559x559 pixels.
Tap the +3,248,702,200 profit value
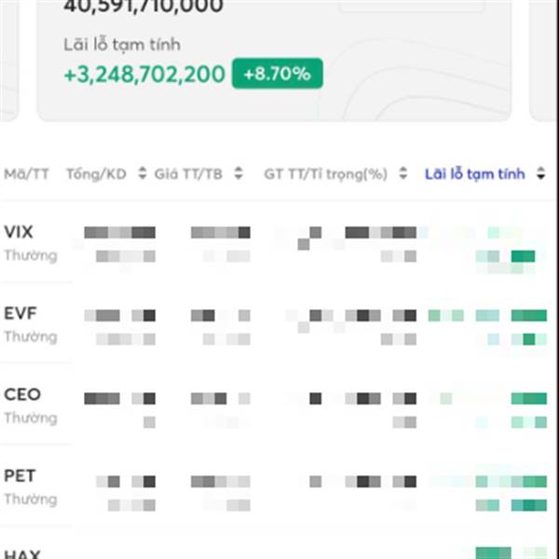144,75
